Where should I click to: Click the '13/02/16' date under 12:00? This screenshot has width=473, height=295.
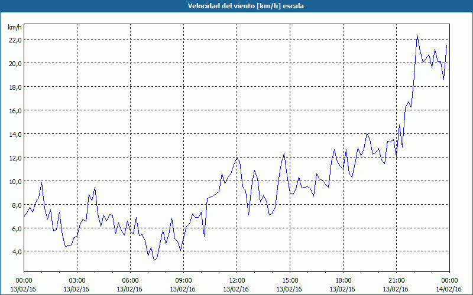[x=236, y=289]
